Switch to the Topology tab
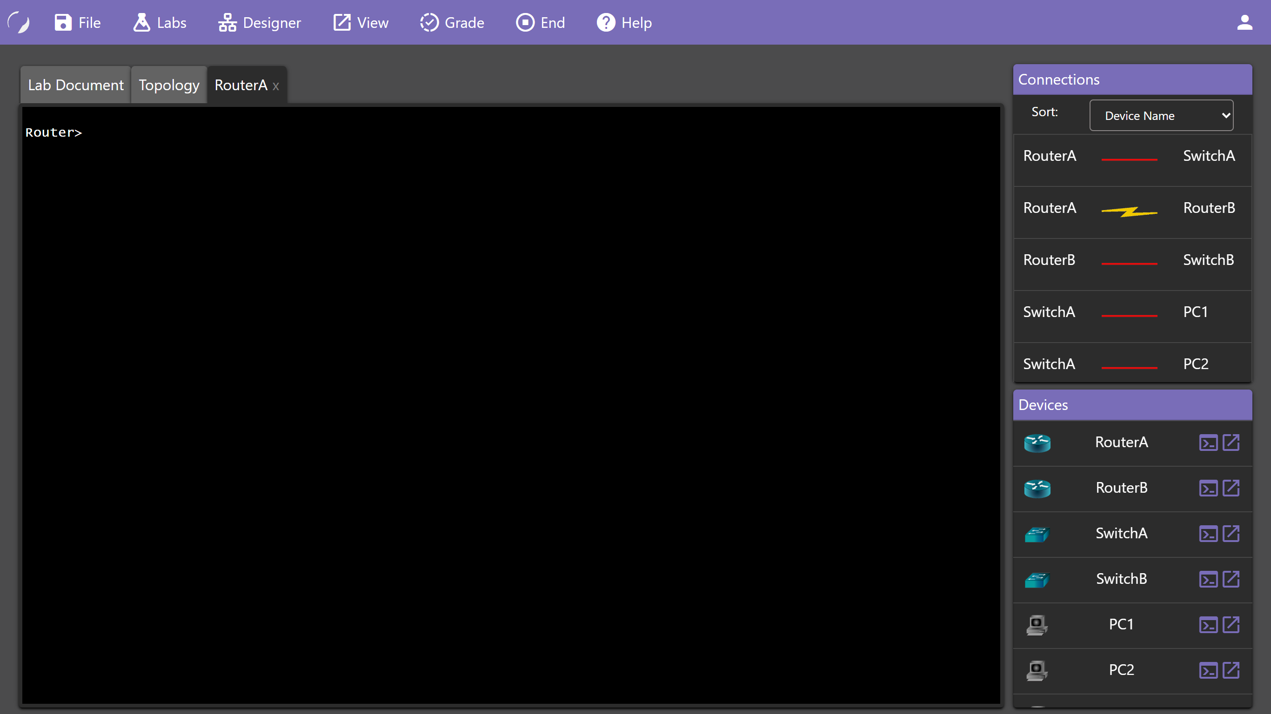1271x714 pixels. click(169, 86)
